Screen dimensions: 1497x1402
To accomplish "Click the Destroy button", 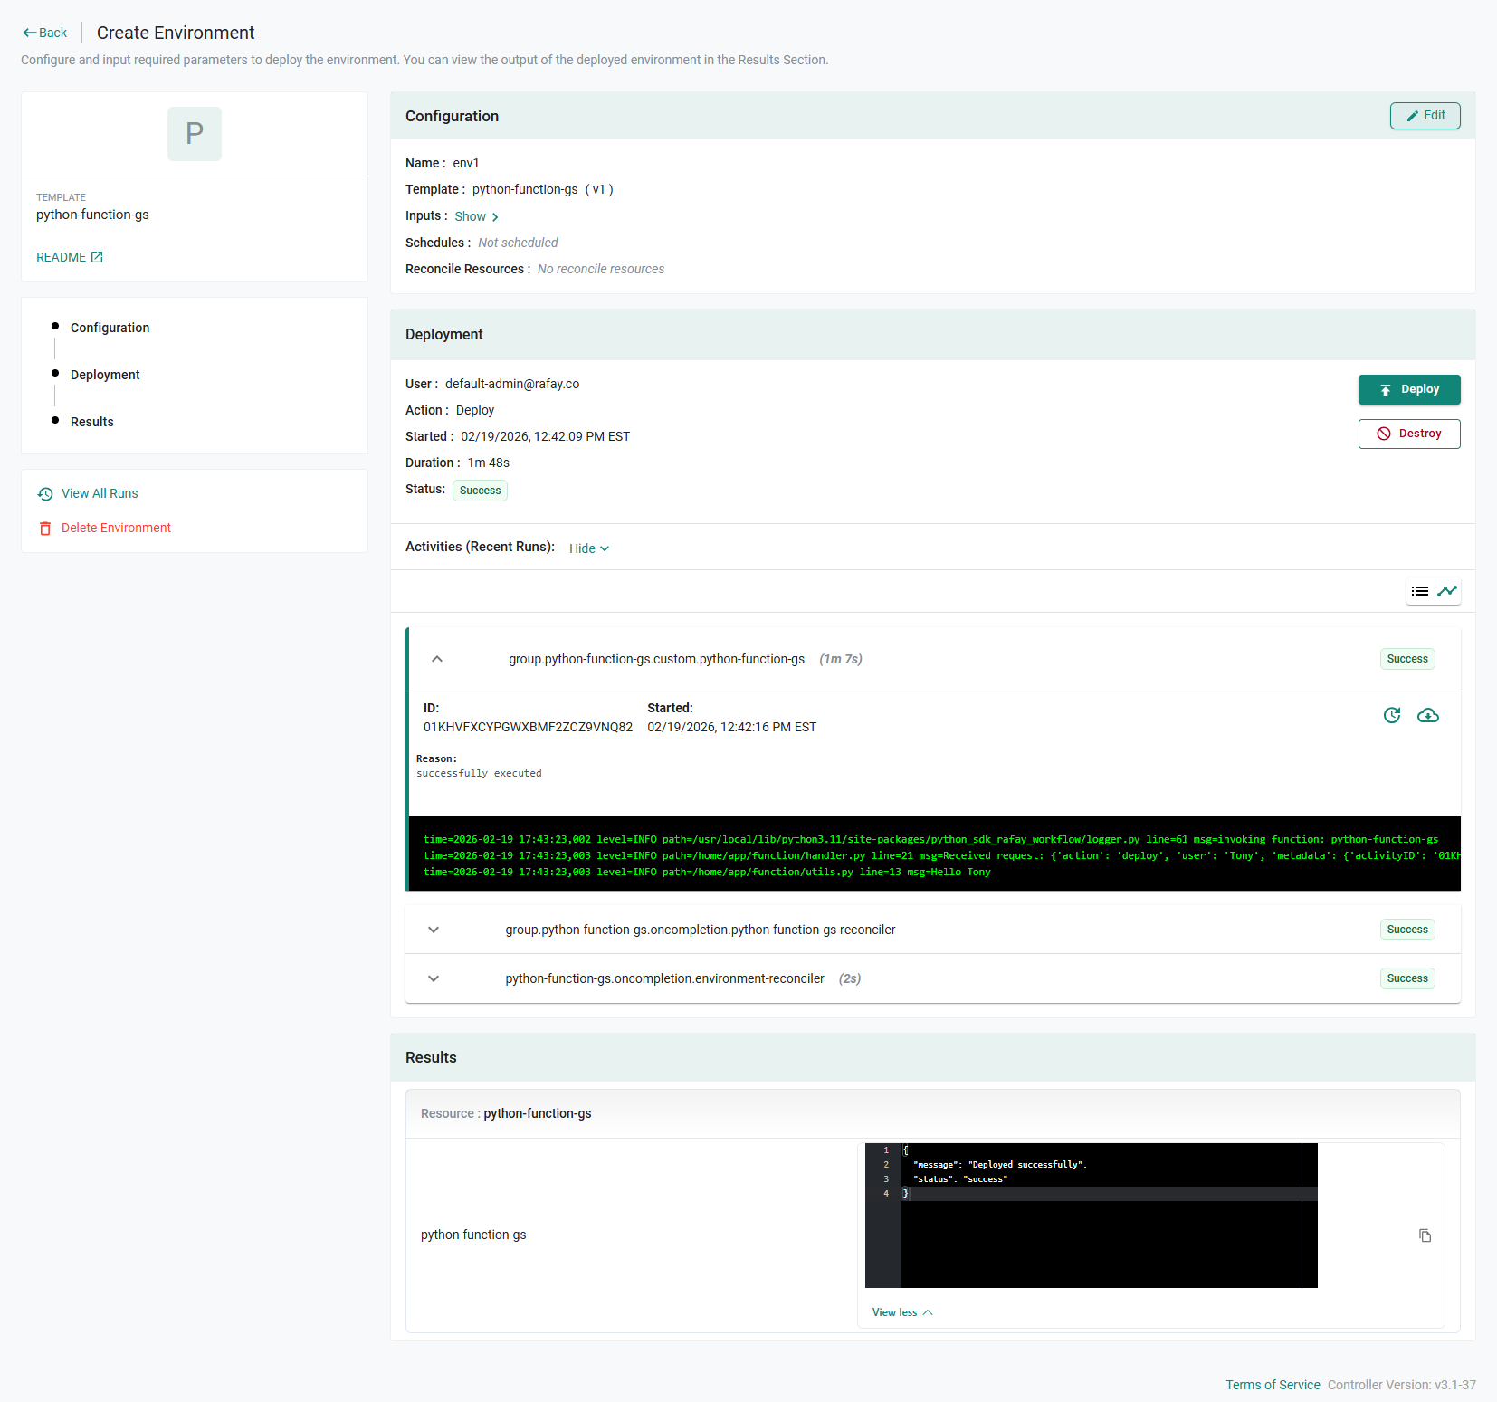I will [1408, 434].
